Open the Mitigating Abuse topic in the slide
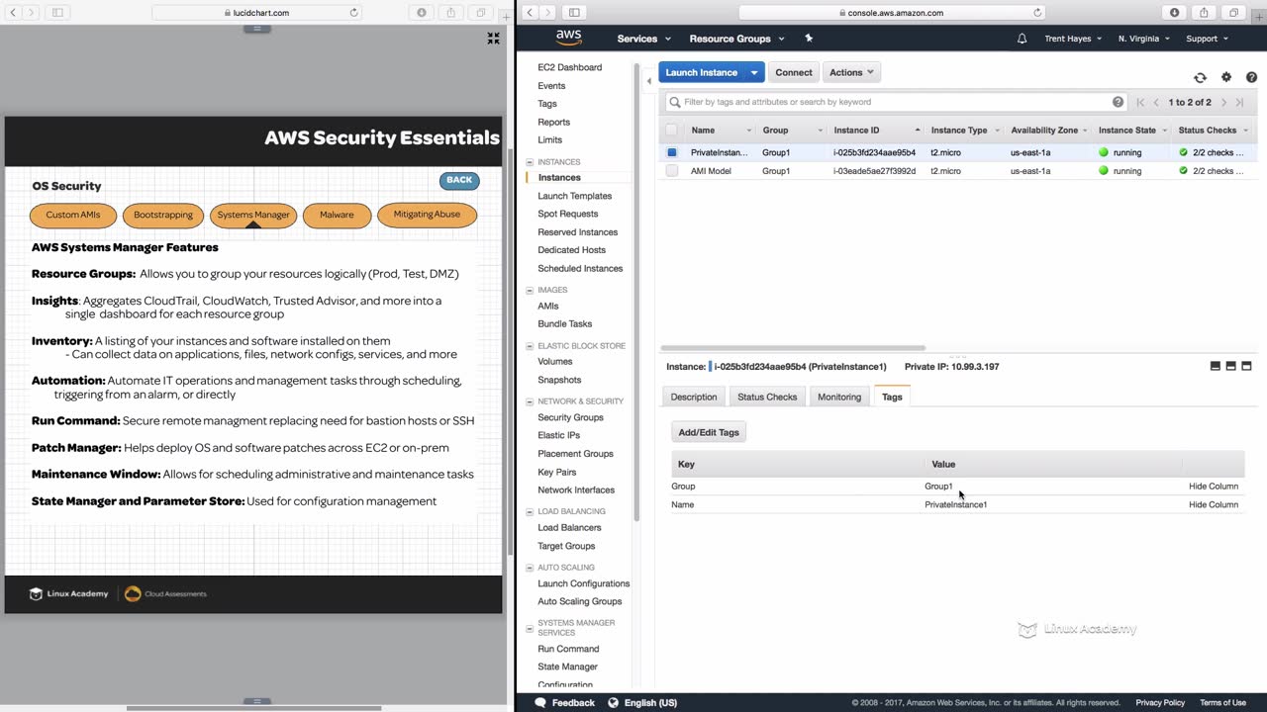The image size is (1267, 712). [427, 215]
